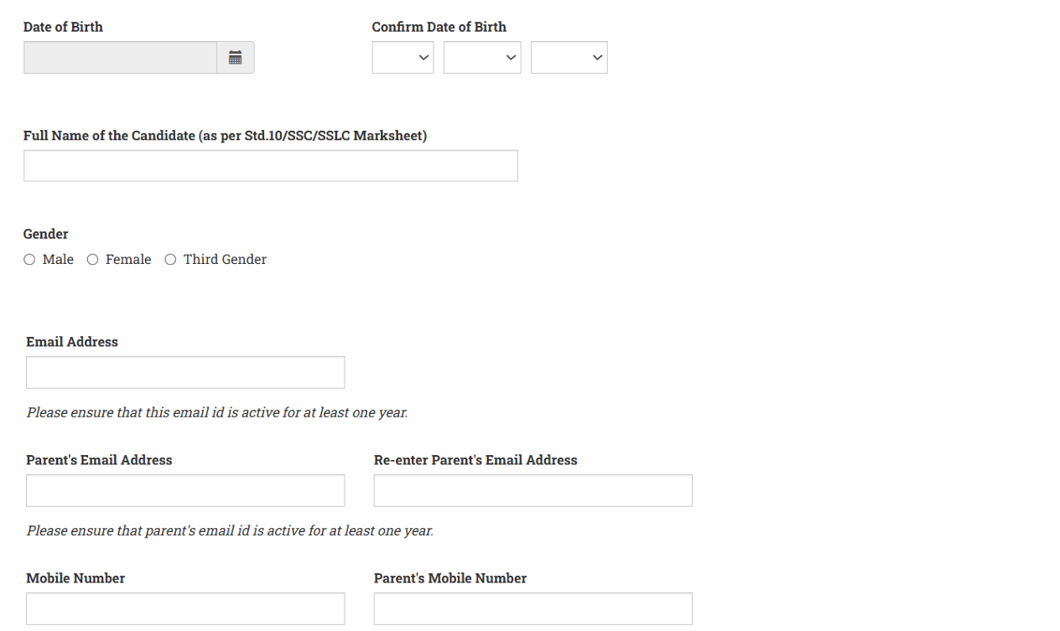Image resolution: width=1060 pixels, height=631 pixels.
Task: Select the Third Gender radio button
Action: 171,260
